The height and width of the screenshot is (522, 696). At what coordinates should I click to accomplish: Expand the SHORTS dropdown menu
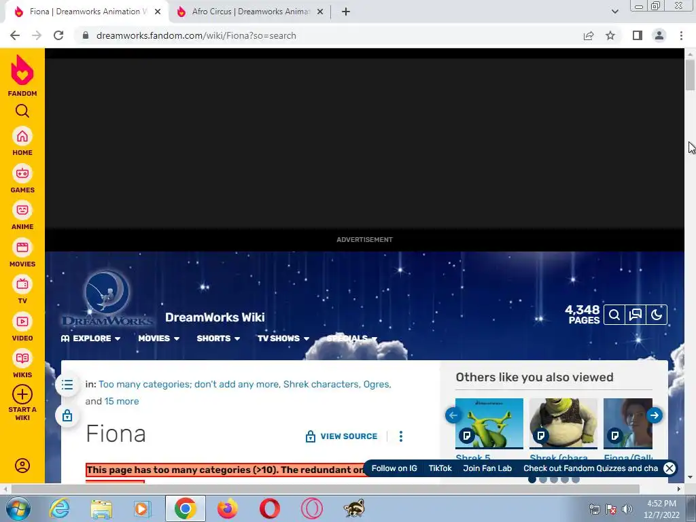[x=218, y=338]
